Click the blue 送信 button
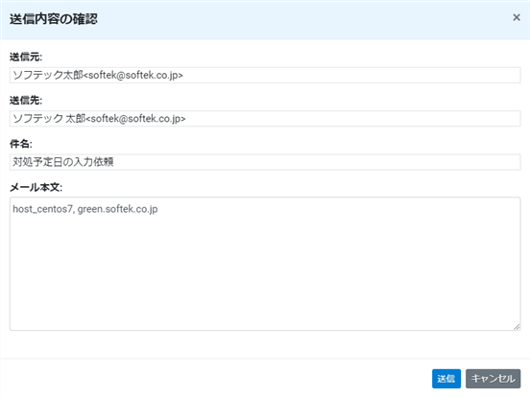This screenshot has height=397, width=530. 446,379
